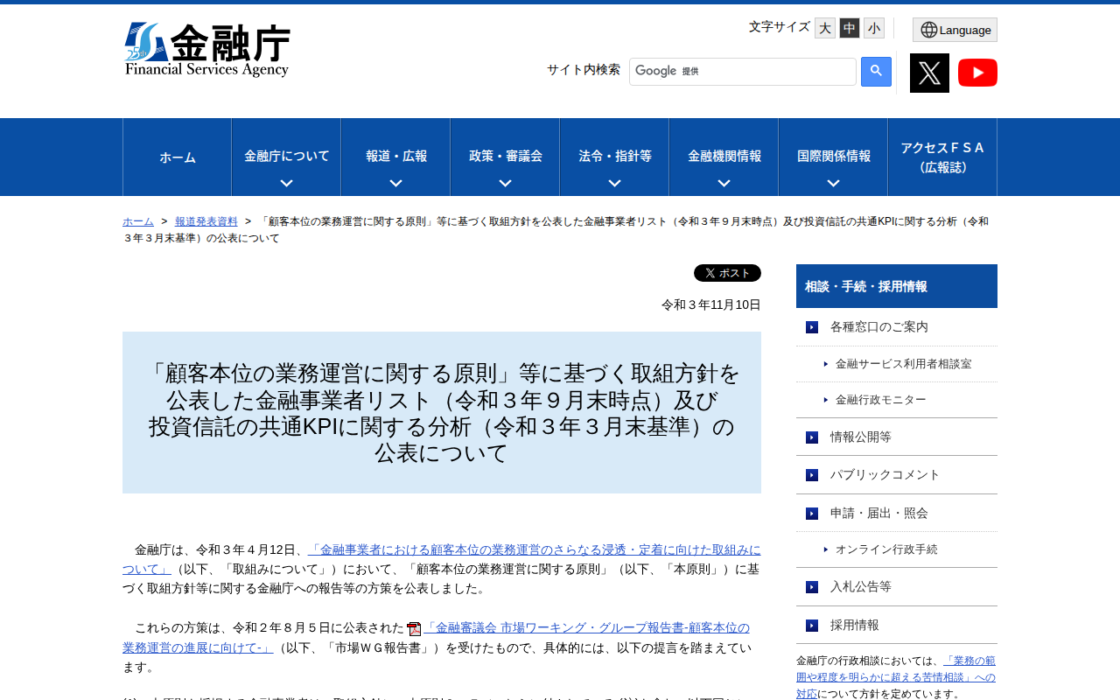This screenshot has width=1120, height=700.
Task: Click the 報道発表資料 breadcrumb link
Action: point(206,221)
